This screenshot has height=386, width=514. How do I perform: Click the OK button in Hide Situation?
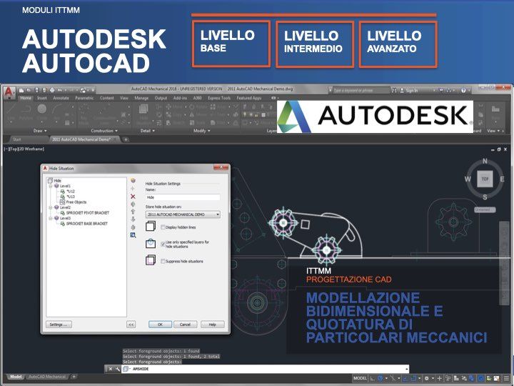pyautogui.click(x=160, y=324)
